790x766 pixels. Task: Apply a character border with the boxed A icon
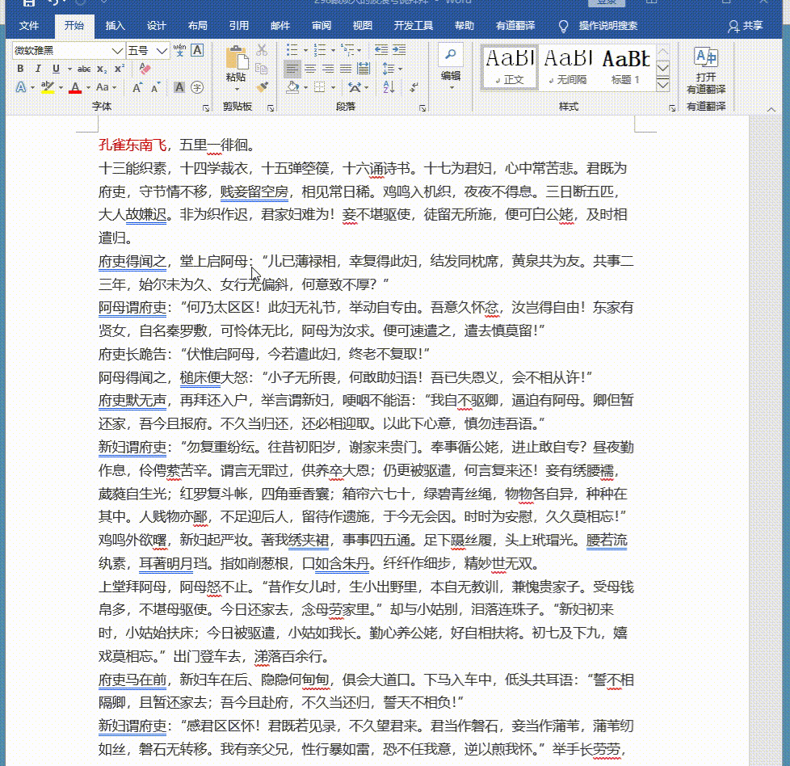tap(197, 50)
